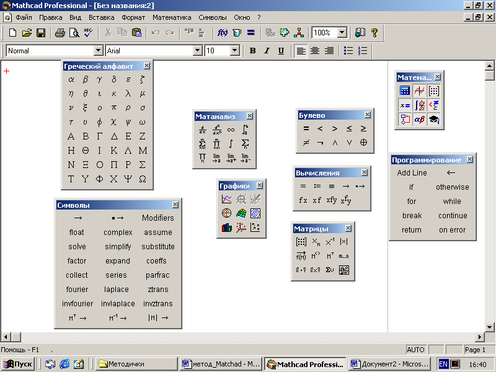
Task: Click the integral symbol in Матанализ palette
Action: coord(231,144)
